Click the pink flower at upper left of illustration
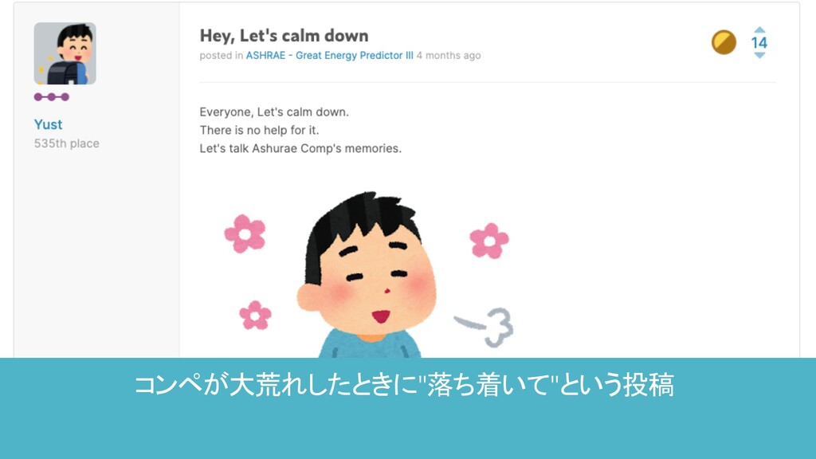The width and height of the screenshot is (816, 459). point(245,233)
